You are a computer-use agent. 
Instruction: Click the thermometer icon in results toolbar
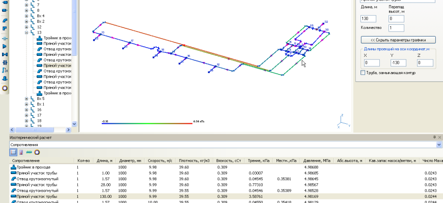[x=21, y=152]
